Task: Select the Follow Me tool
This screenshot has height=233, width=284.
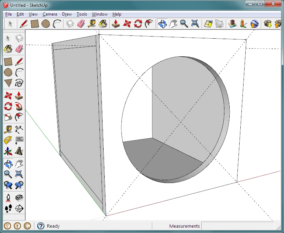Action: [x=19, y=106]
